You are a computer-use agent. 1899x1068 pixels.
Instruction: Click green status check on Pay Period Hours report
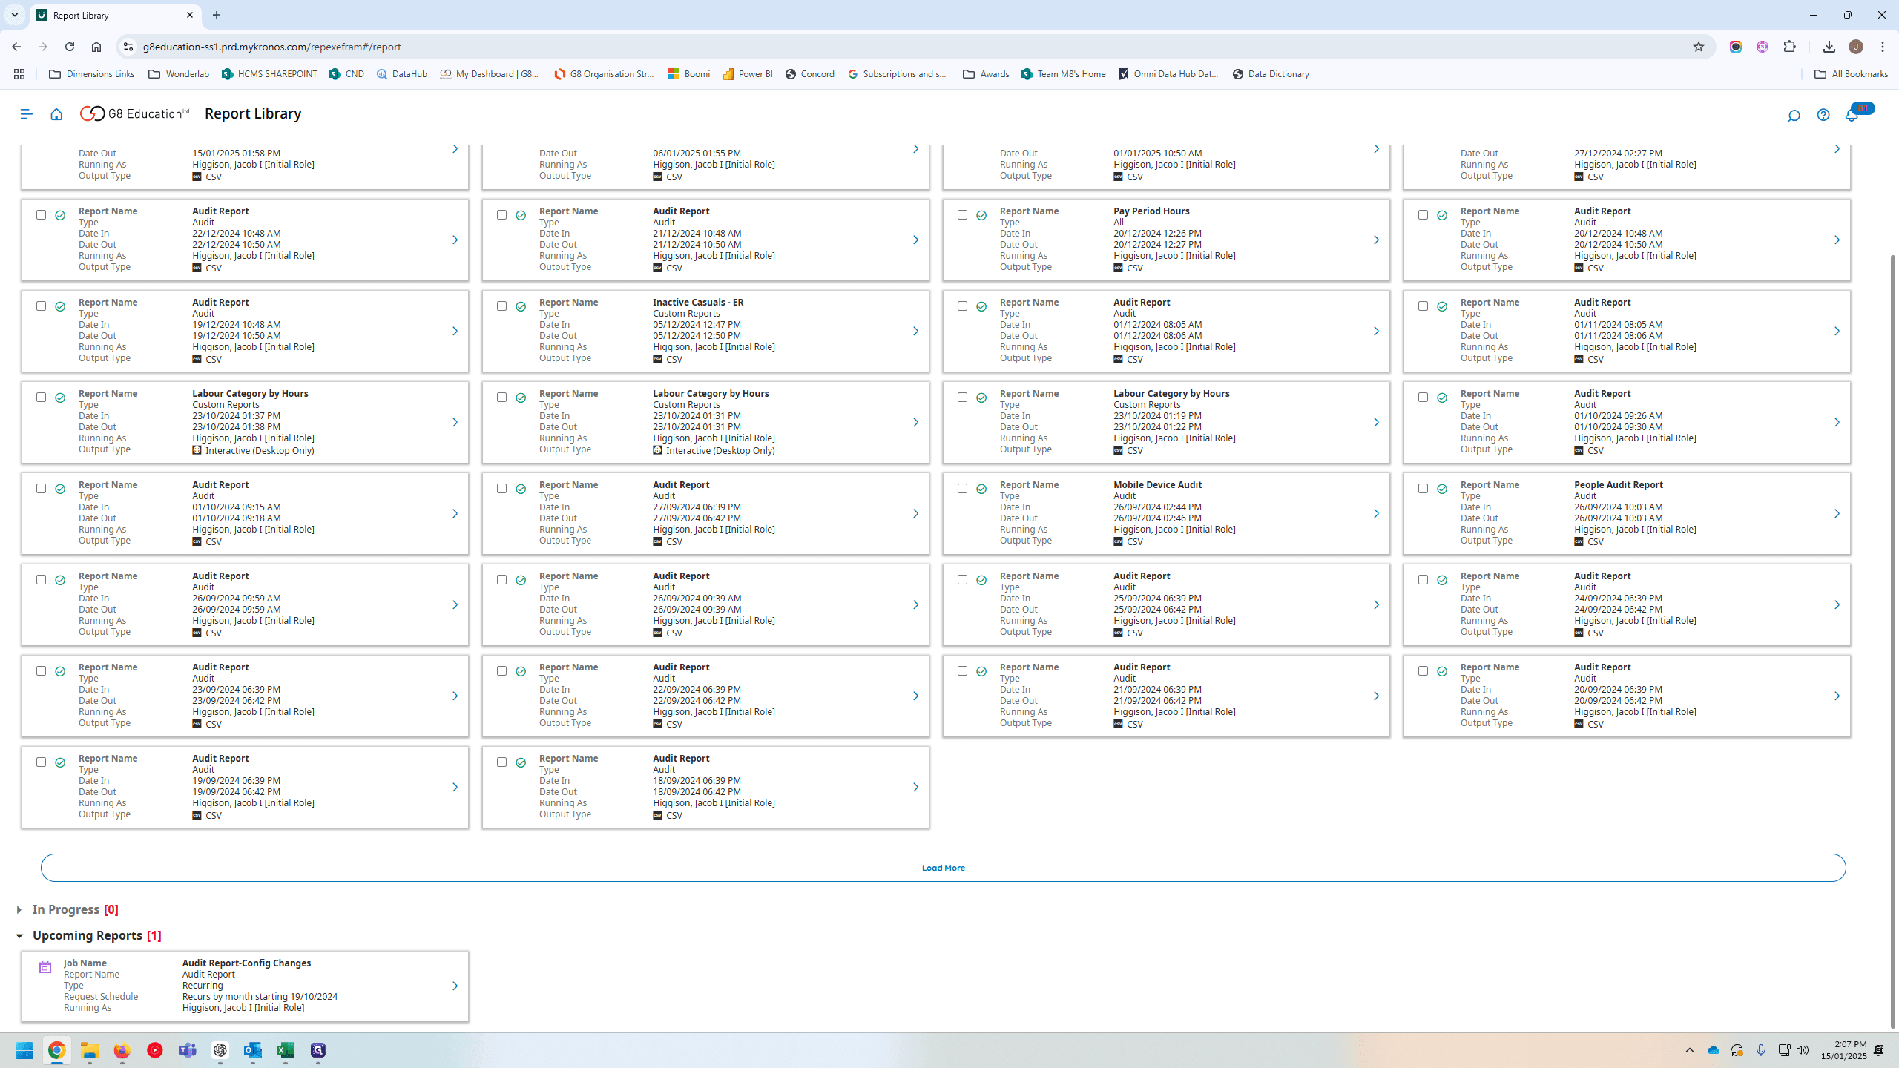point(981,215)
